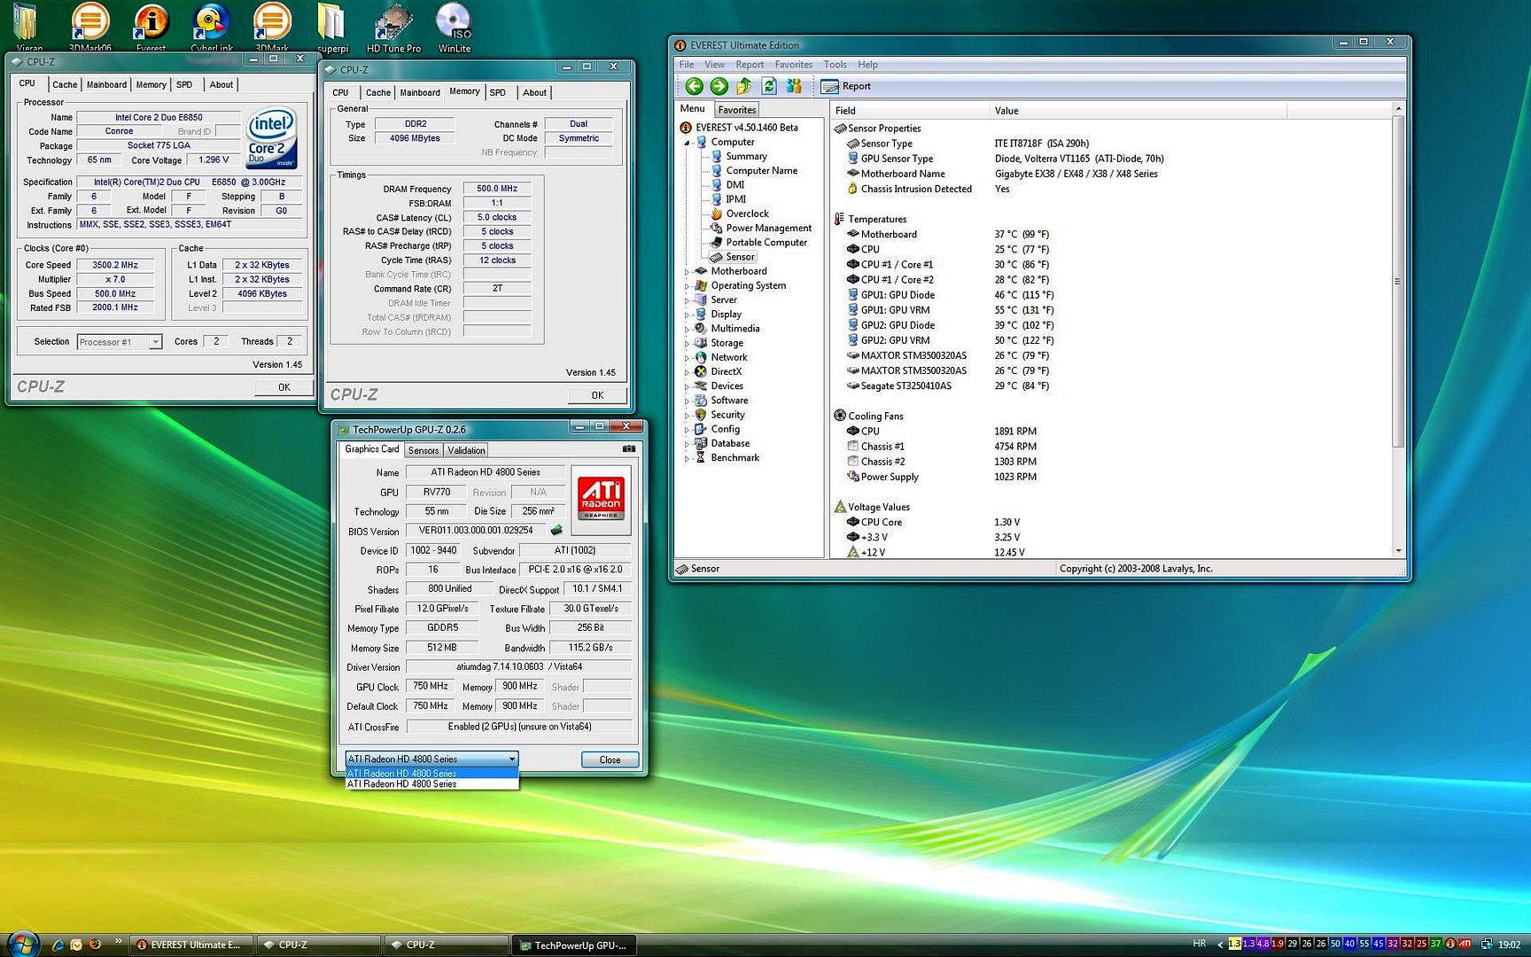The image size is (1531, 957).
Task: Click the GPU-Z screenshot camera icon
Action: click(x=629, y=449)
